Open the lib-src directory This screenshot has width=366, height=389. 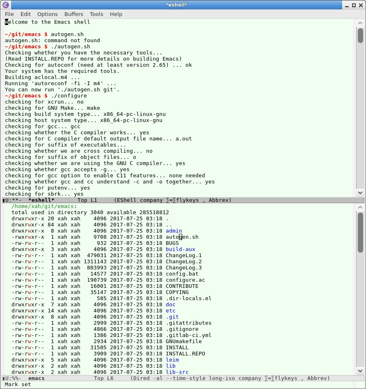(x=177, y=372)
